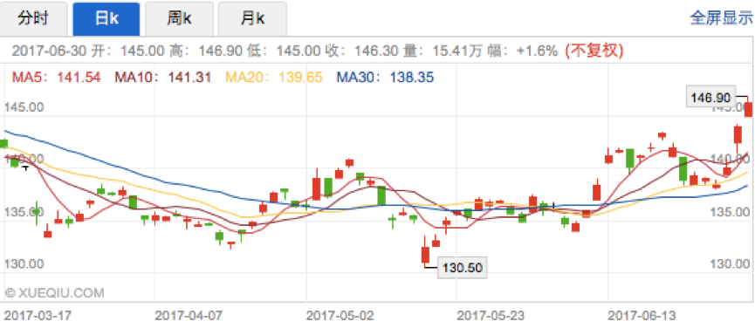Image resolution: width=755 pixels, height=328 pixels.
Task: Open the 月k monthly chart tab
Action: [x=252, y=19]
